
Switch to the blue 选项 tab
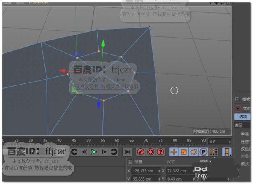(x=242, y=116)
